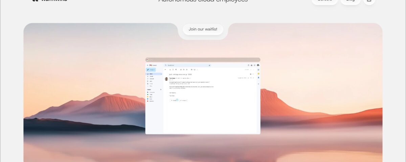The width and height of the screenshot is (406, 162).
Task: Select the Inbox folder in Gmail sidebar
Action: pyautogui.click(x=151, y=74)
